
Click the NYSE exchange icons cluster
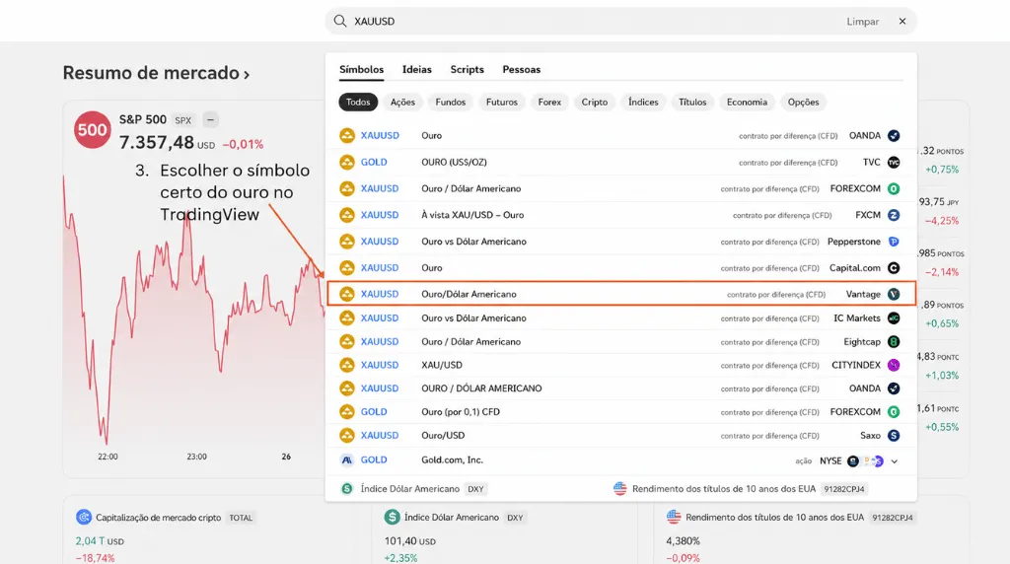click(865, 461)
